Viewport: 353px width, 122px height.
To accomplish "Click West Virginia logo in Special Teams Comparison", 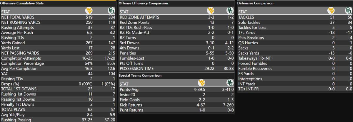I will point(210,83).
